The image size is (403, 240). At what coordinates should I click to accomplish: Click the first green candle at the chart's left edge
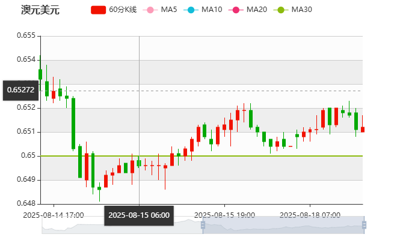click(x=40, y=74)
